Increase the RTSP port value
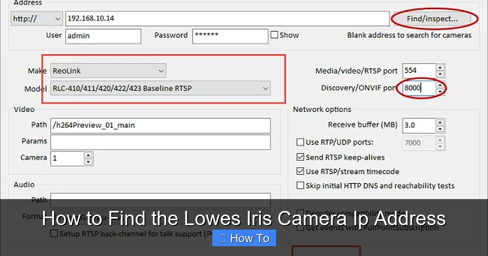Image resolution: width=488 pixels, height=256 pixels. pyautogui.click(x=440, y=67)
